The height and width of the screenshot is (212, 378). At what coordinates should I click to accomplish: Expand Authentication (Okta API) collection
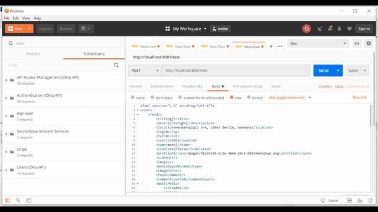pyautogui.click(x=6, y=98)
